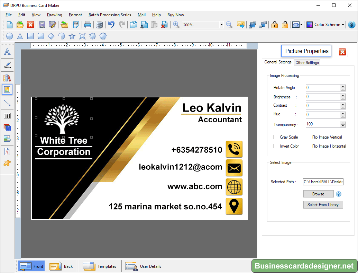
Task: Check Flip Image Vertical
Action: coord(308,137)
